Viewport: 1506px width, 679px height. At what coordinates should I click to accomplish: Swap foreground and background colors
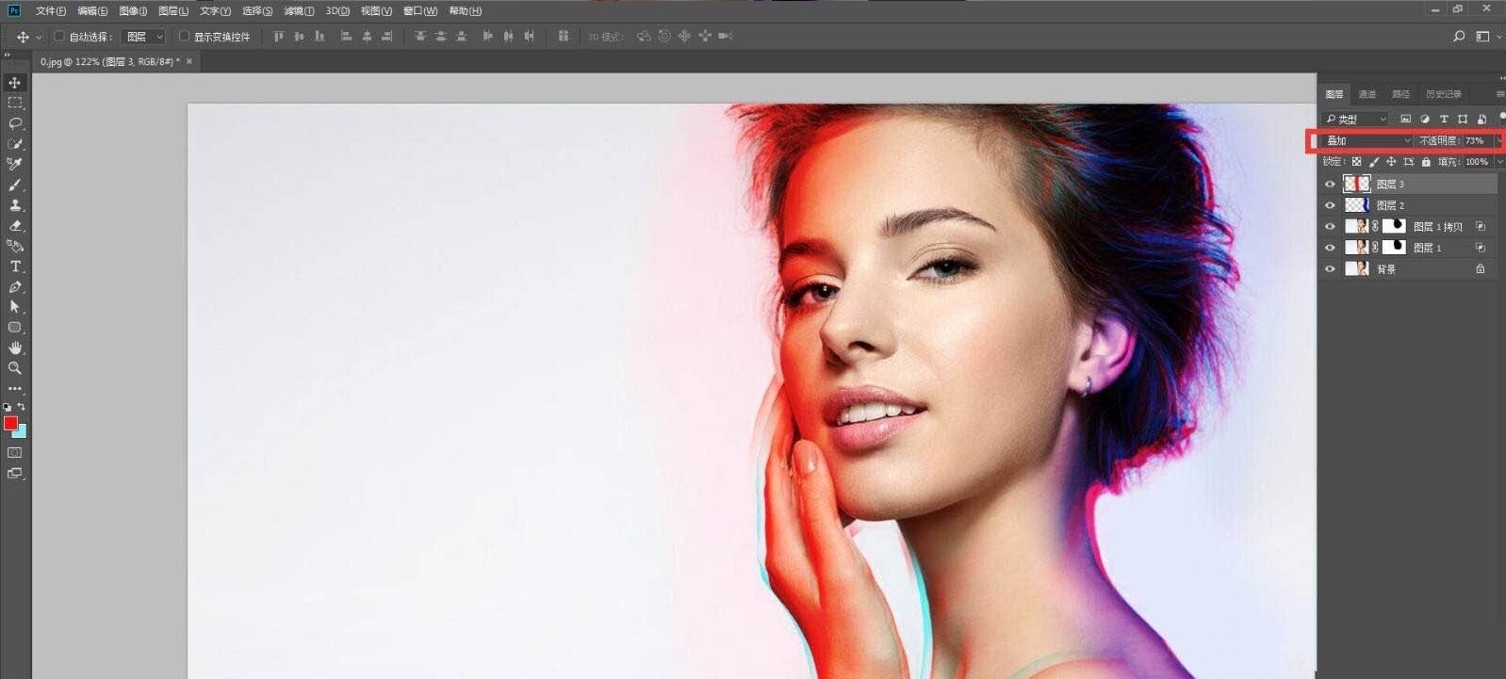coord(22,407)
